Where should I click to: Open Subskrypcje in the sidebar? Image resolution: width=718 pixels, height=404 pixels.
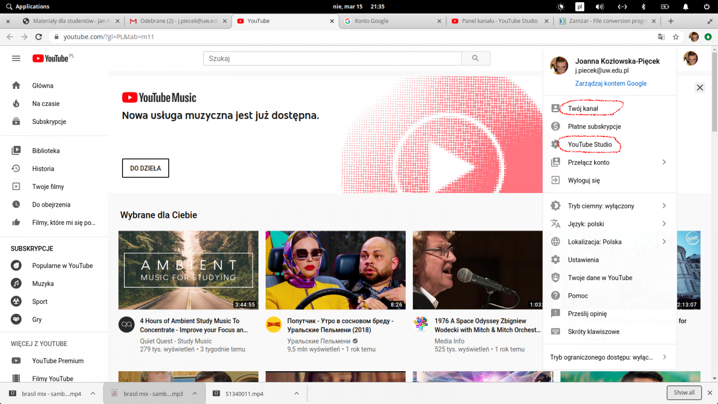(54, 122)
